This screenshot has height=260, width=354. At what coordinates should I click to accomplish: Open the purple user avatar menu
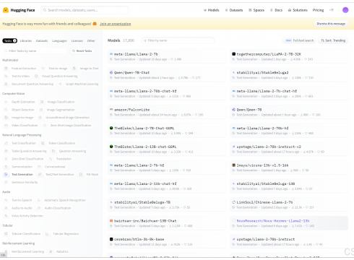[x=345, y=10]
